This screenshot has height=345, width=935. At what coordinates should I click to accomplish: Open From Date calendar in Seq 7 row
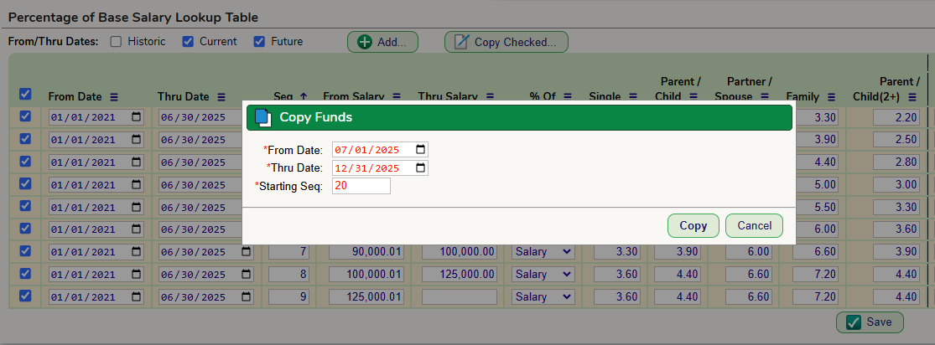137,252
